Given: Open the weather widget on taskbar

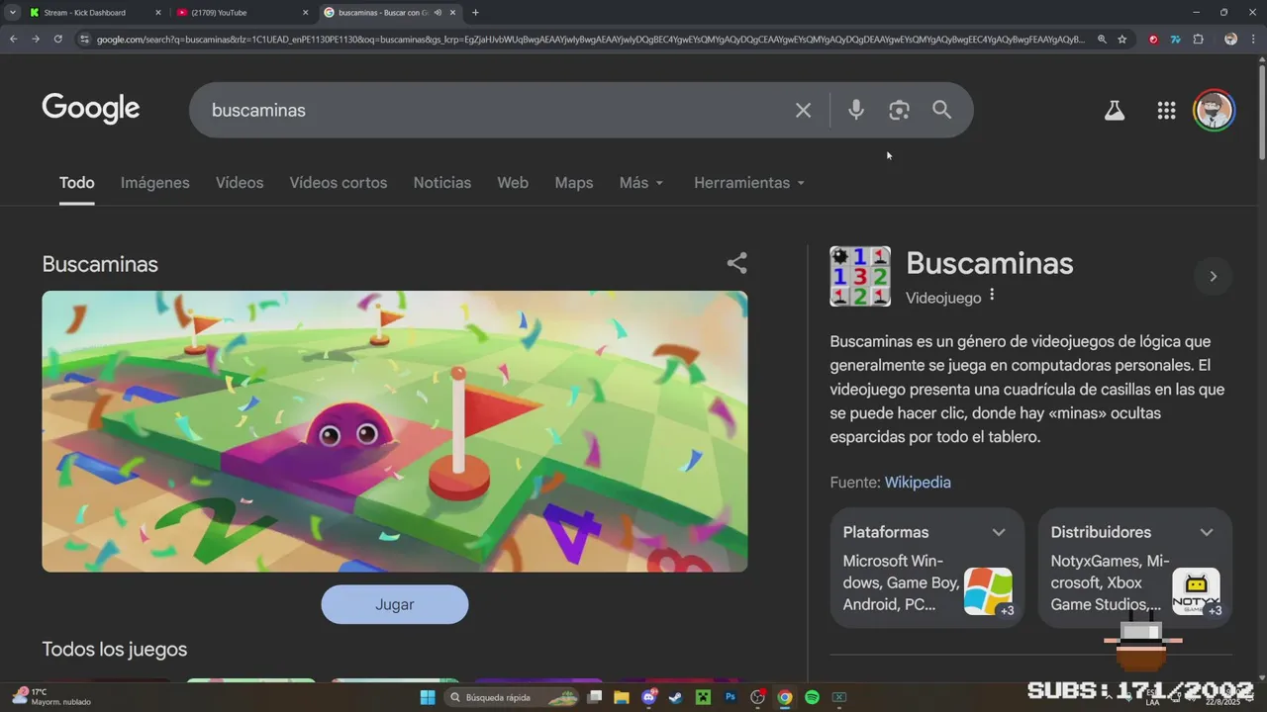Looking at the screenshot, I should (x=51, y=697).
